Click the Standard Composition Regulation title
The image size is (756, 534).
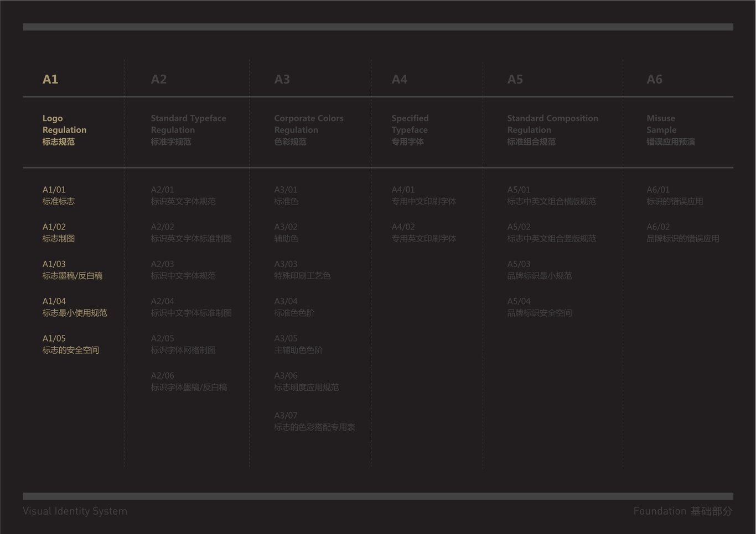point(553,130)
